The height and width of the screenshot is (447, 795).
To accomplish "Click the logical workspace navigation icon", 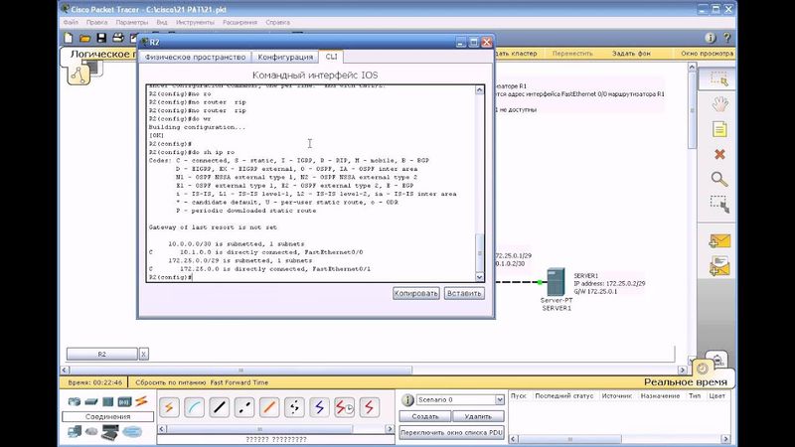I will click(x=79, y=75).
